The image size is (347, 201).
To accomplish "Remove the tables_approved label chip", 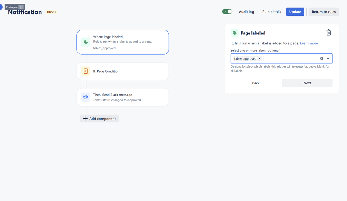I will 259,58.
